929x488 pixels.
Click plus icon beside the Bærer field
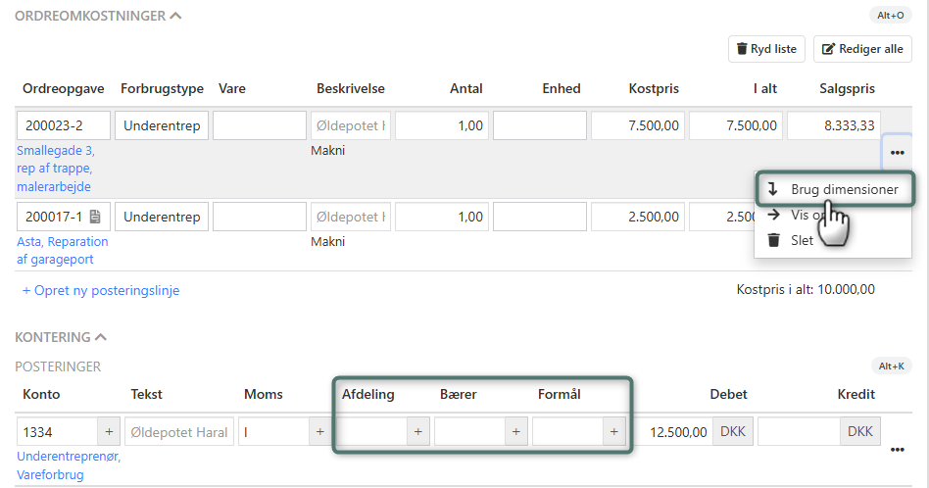(515, 432)
